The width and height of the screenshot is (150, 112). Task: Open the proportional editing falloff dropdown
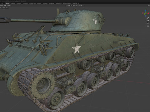83,5
